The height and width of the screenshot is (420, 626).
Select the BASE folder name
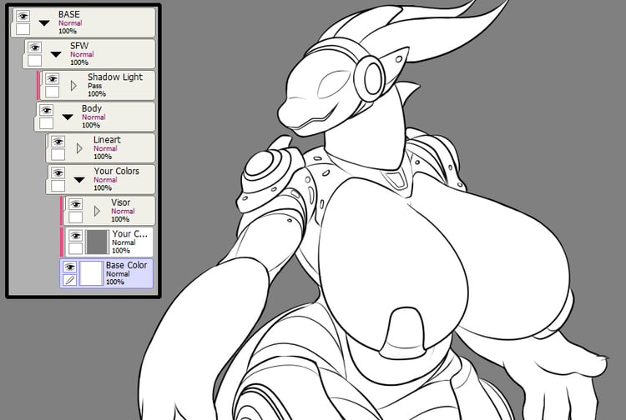[x=69, y=14]
